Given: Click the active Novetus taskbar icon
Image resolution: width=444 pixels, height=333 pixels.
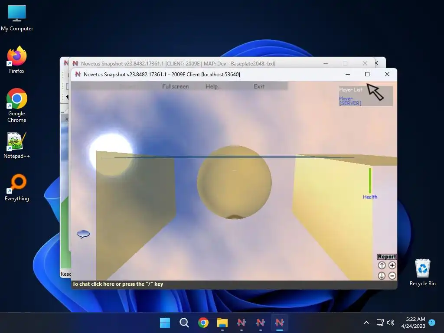Looking at the screenshot, I should [x=280, y=323].
